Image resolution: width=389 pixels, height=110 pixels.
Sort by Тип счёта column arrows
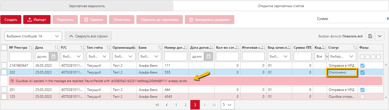tap(109, 48)
